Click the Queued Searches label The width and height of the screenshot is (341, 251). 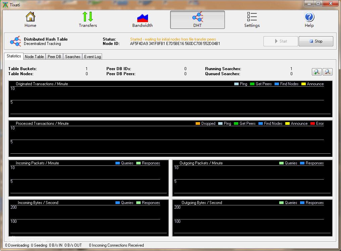223,74
